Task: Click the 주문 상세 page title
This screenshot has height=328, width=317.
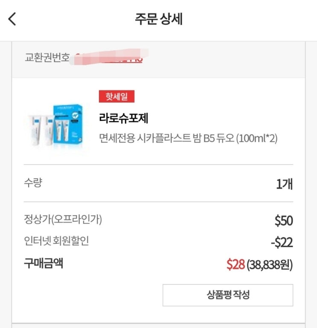Action: [159, 19]
